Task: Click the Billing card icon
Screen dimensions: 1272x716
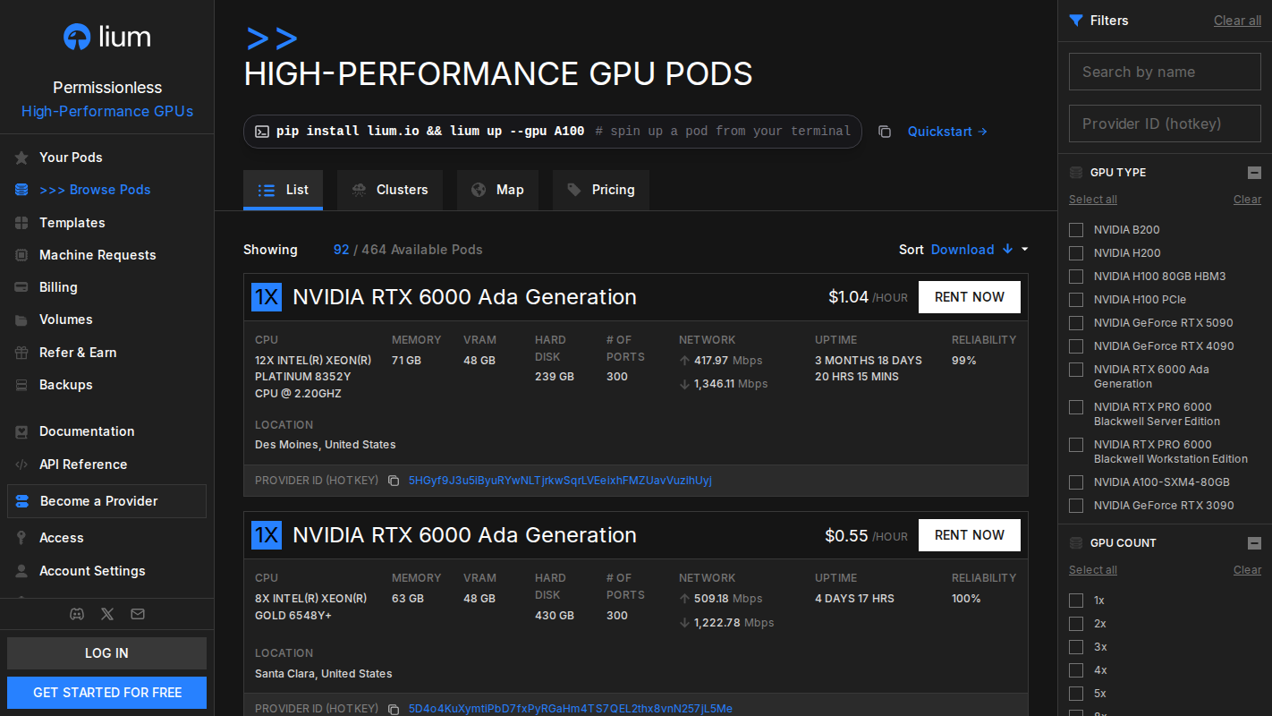Action: tap(21, 287)
